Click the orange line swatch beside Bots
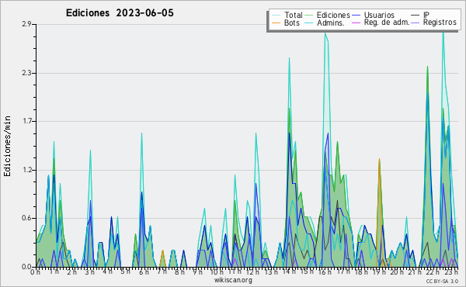Viewport: 466px width, 287px height. click(276, 22)
